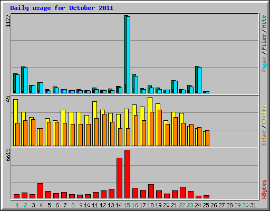The image size is (270, 211).
Task: Click the red KBytes bar for day 4
Action: pyautogui.click(x=40, y=191)
